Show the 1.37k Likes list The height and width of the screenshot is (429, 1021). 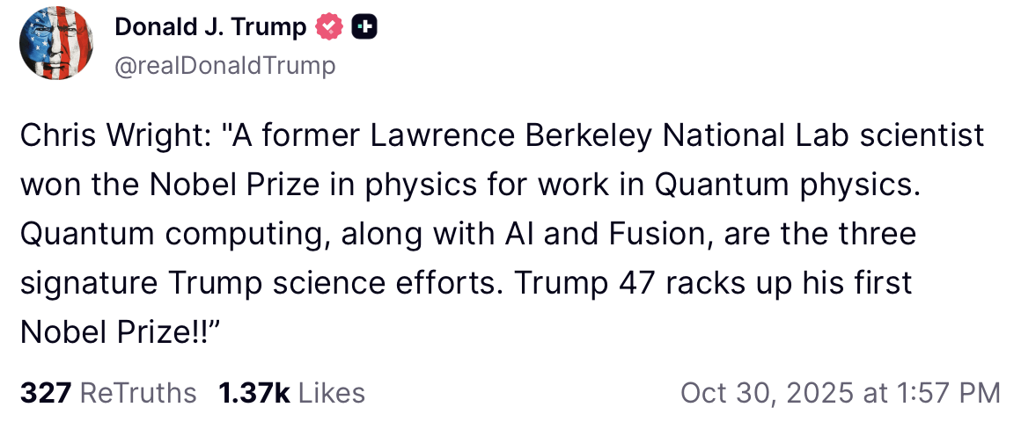pyautogui.click(x=291, y=392)
